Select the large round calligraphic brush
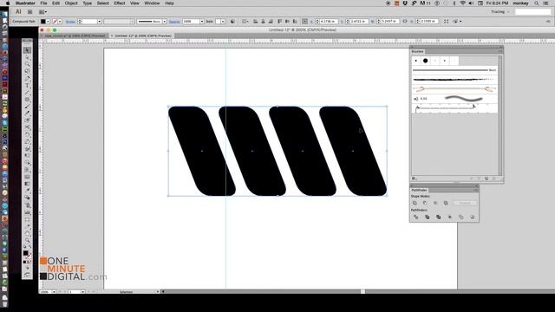Image resolution: width=555 pixels, height=312 pixels. tap(426, 61)
